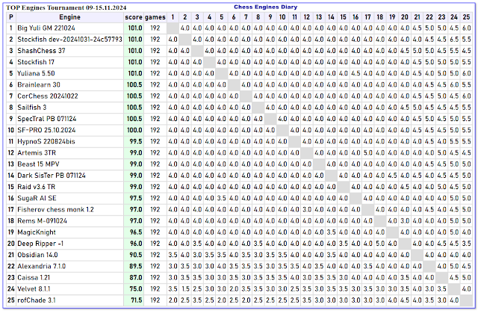Select engine name 'Big Yuli GM 221024'

click(46, 28)
